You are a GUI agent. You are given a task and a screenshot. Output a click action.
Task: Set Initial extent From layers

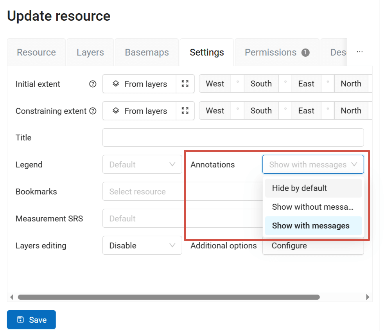(x=140, y=84)
